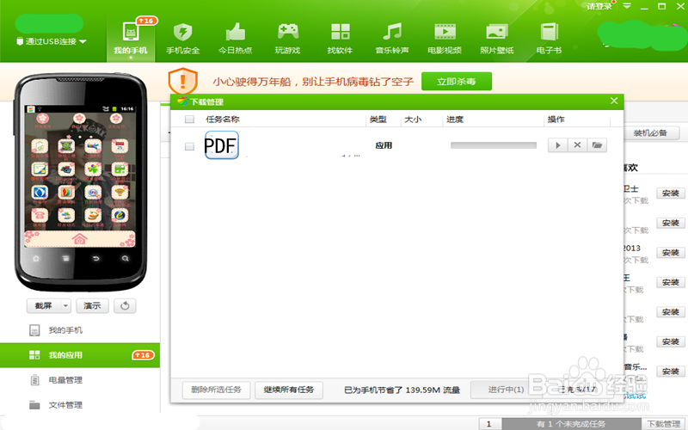Open 今日热点 thumbs-up section
Viewport: 688px width, 430px height.
tap(235, 39)
